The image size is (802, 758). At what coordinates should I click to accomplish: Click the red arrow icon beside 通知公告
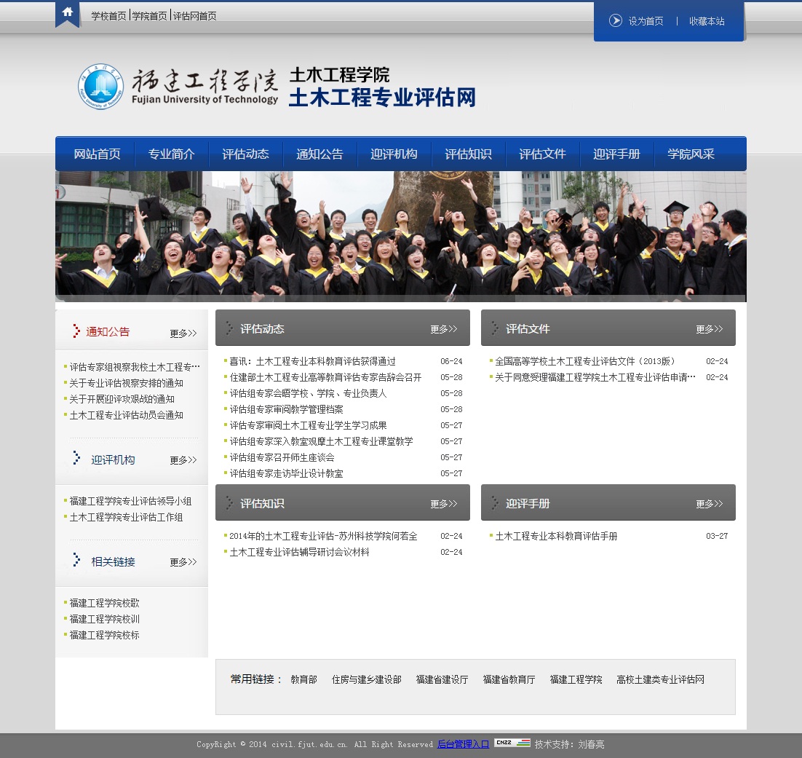tap(76, 331)
